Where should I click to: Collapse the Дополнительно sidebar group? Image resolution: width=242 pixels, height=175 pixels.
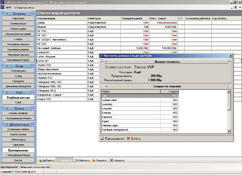point(7,124)
